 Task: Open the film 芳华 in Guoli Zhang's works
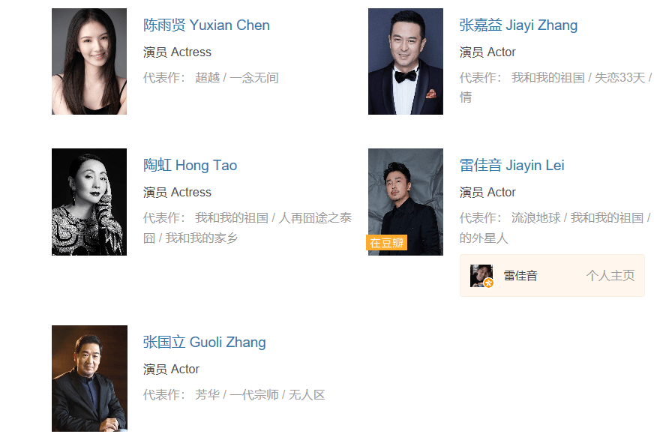tap(207, 395)
